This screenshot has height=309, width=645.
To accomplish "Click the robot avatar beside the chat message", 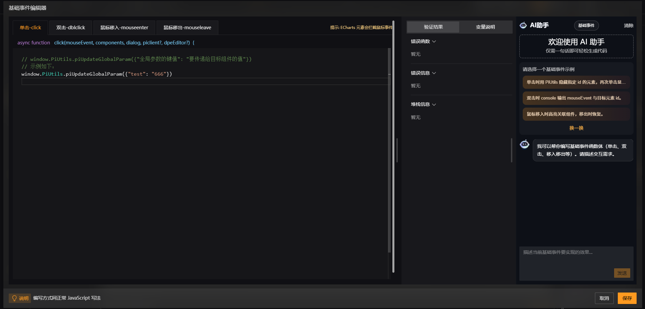I will (x=524, y=144).
